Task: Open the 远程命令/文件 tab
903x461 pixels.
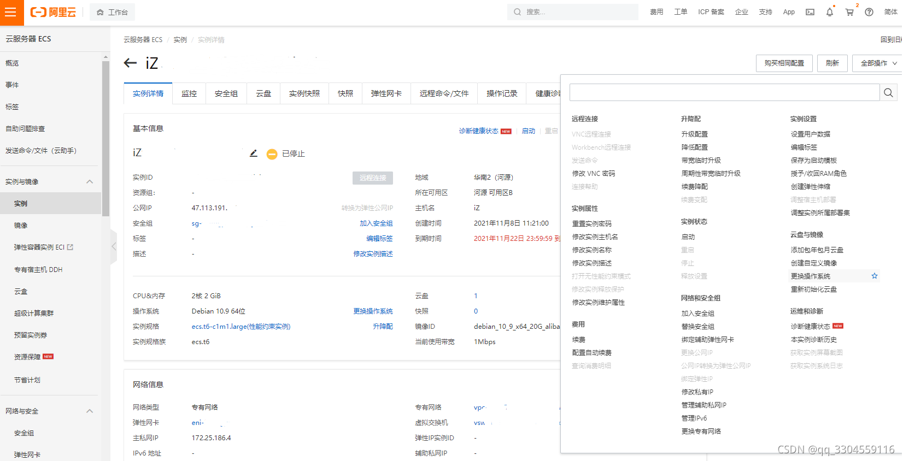Action: pos(444,93)
